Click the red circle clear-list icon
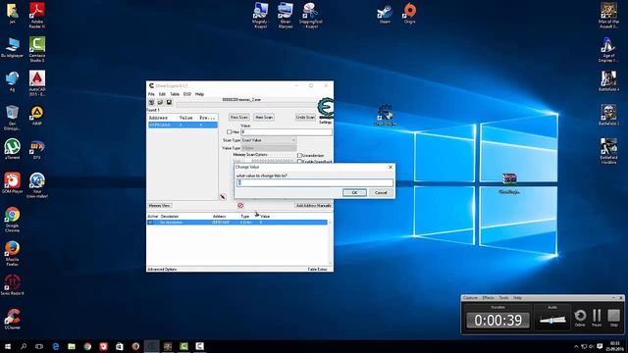This screenshot has width=628, height=353. coord(240,205)
